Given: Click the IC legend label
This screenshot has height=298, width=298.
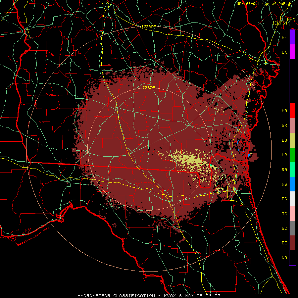Looking at the screenshot, I should click(284, 214).
